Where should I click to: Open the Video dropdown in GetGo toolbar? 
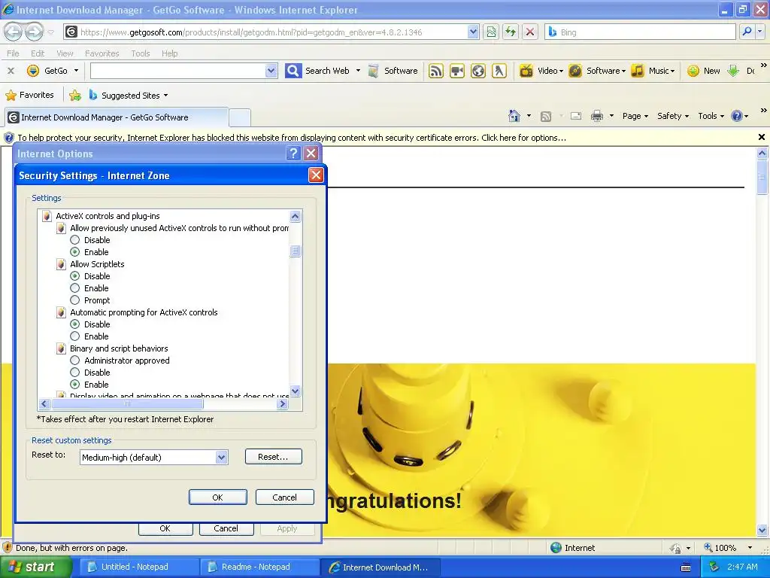(561, 71)
